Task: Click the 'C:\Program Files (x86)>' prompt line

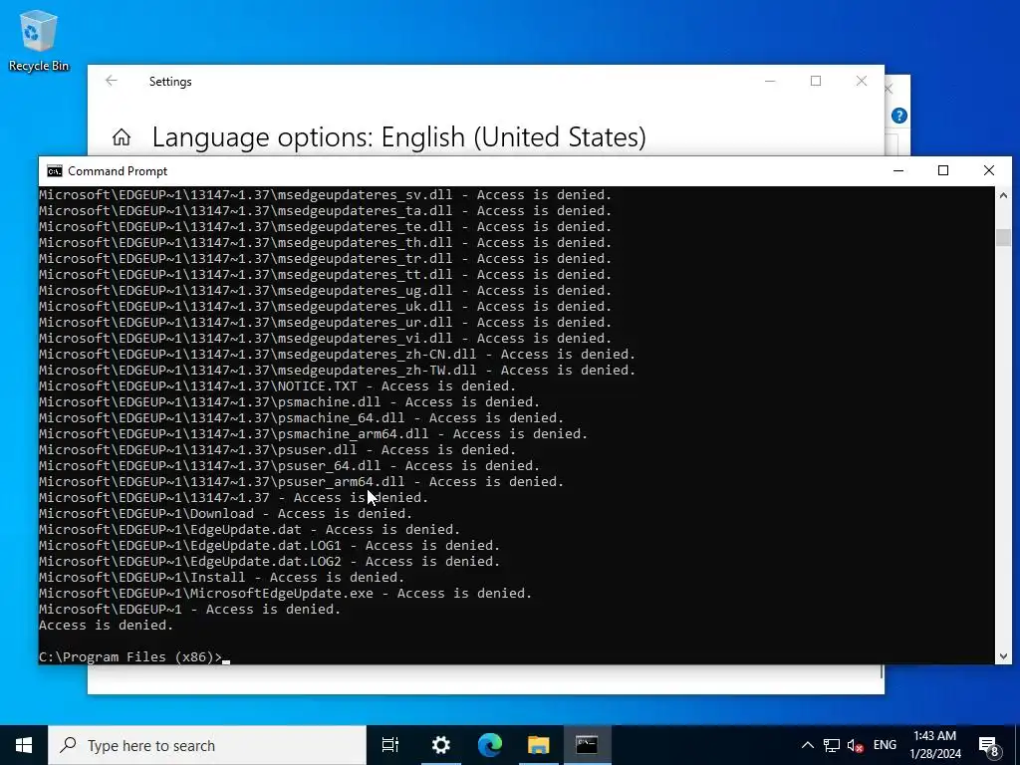Action: tap(130, 657)
